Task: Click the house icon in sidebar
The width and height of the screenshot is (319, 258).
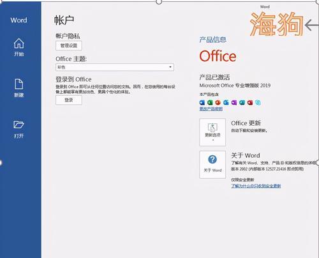Action: point(19,43)
